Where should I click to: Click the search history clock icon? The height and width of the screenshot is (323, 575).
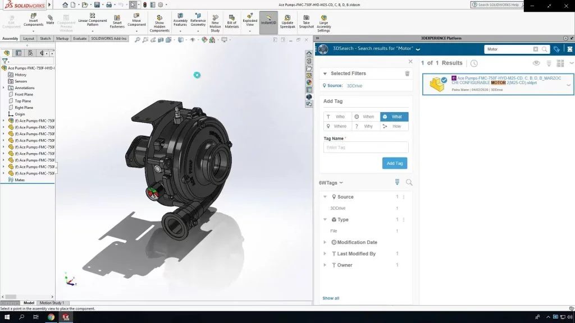pyautogui.click(x=474, y=63)
